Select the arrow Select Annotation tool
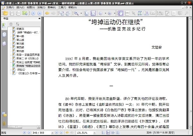This screenshot has width=193, height=136. click(x=133, y=13)
